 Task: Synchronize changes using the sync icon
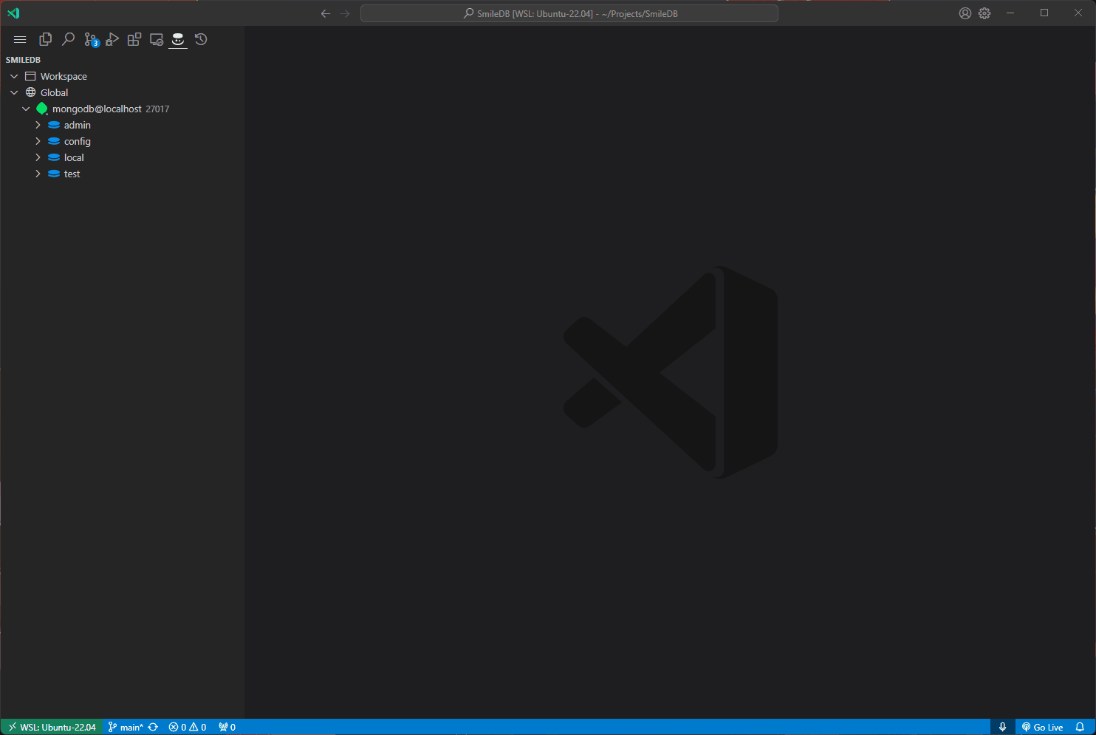pyautogui.click(x=153, y=727)
